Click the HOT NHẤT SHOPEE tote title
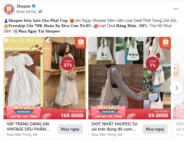 [x=114, y=126]
